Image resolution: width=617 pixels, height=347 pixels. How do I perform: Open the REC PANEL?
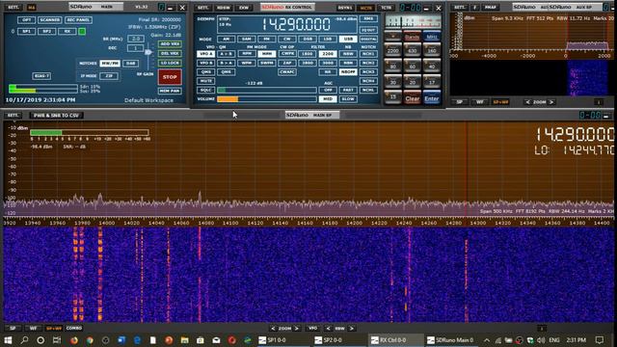pos(78,19)
